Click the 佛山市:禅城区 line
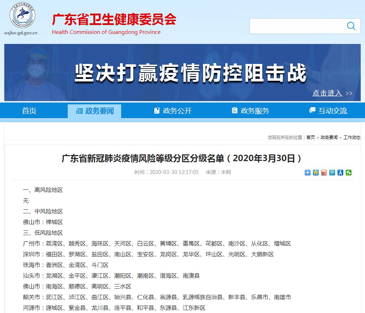This screenshot has width=365, height=313. point(43,222)
